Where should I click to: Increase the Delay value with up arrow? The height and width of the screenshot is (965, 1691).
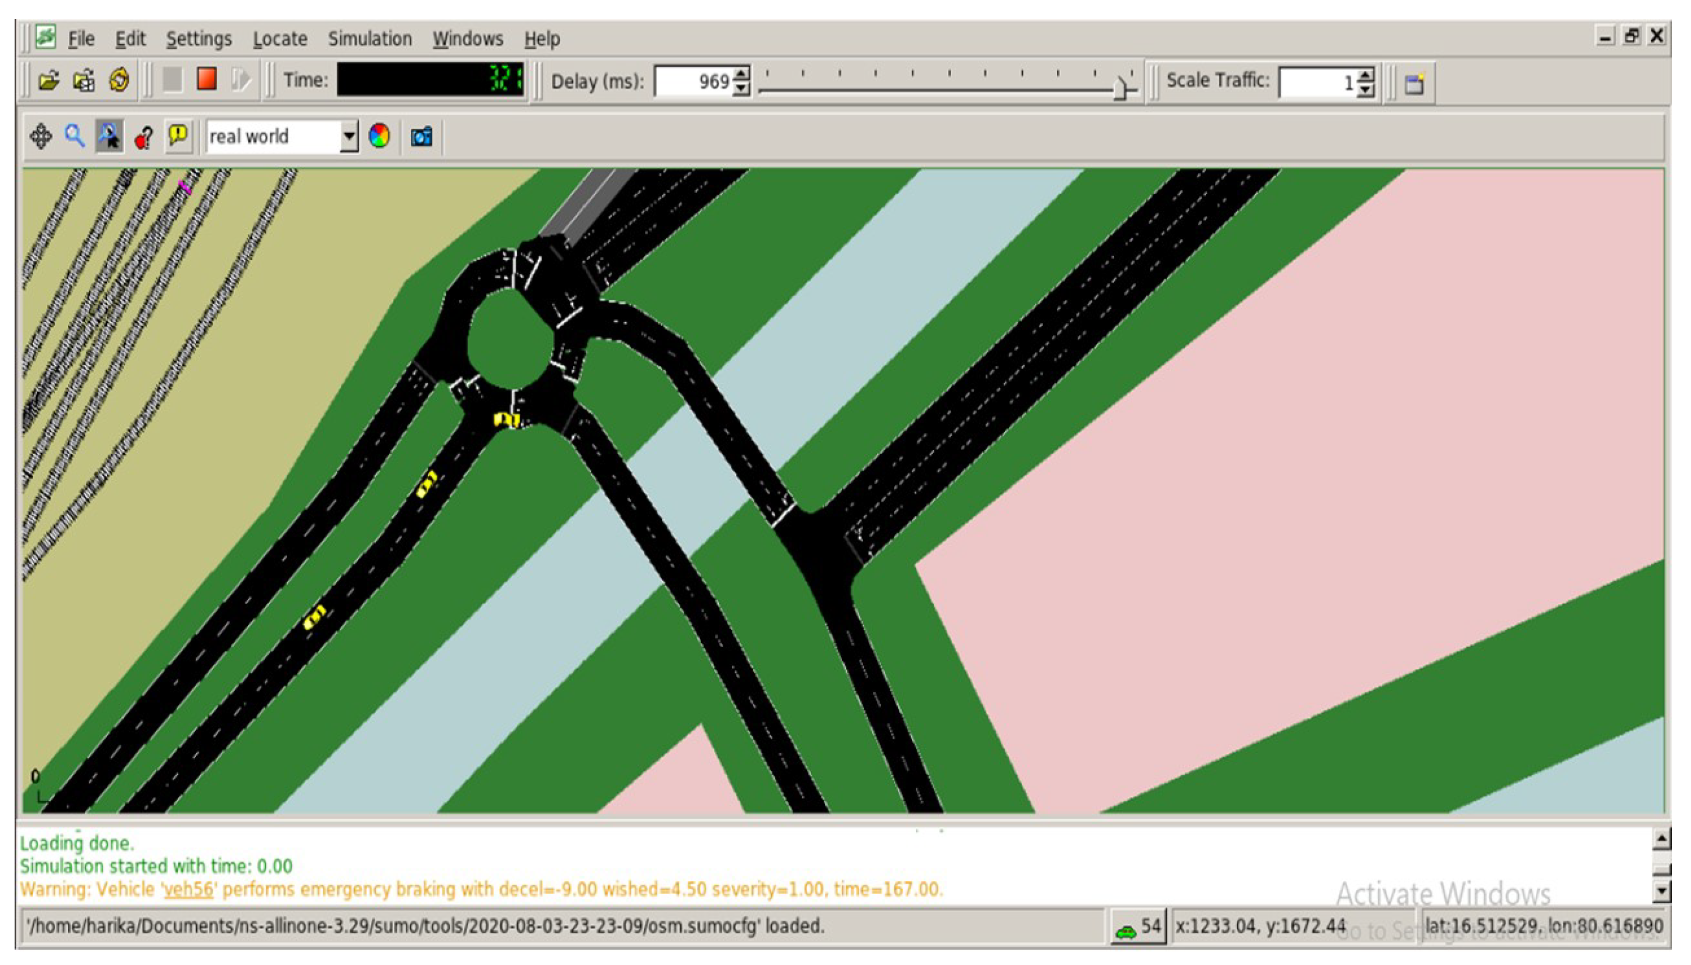[741, 74]
